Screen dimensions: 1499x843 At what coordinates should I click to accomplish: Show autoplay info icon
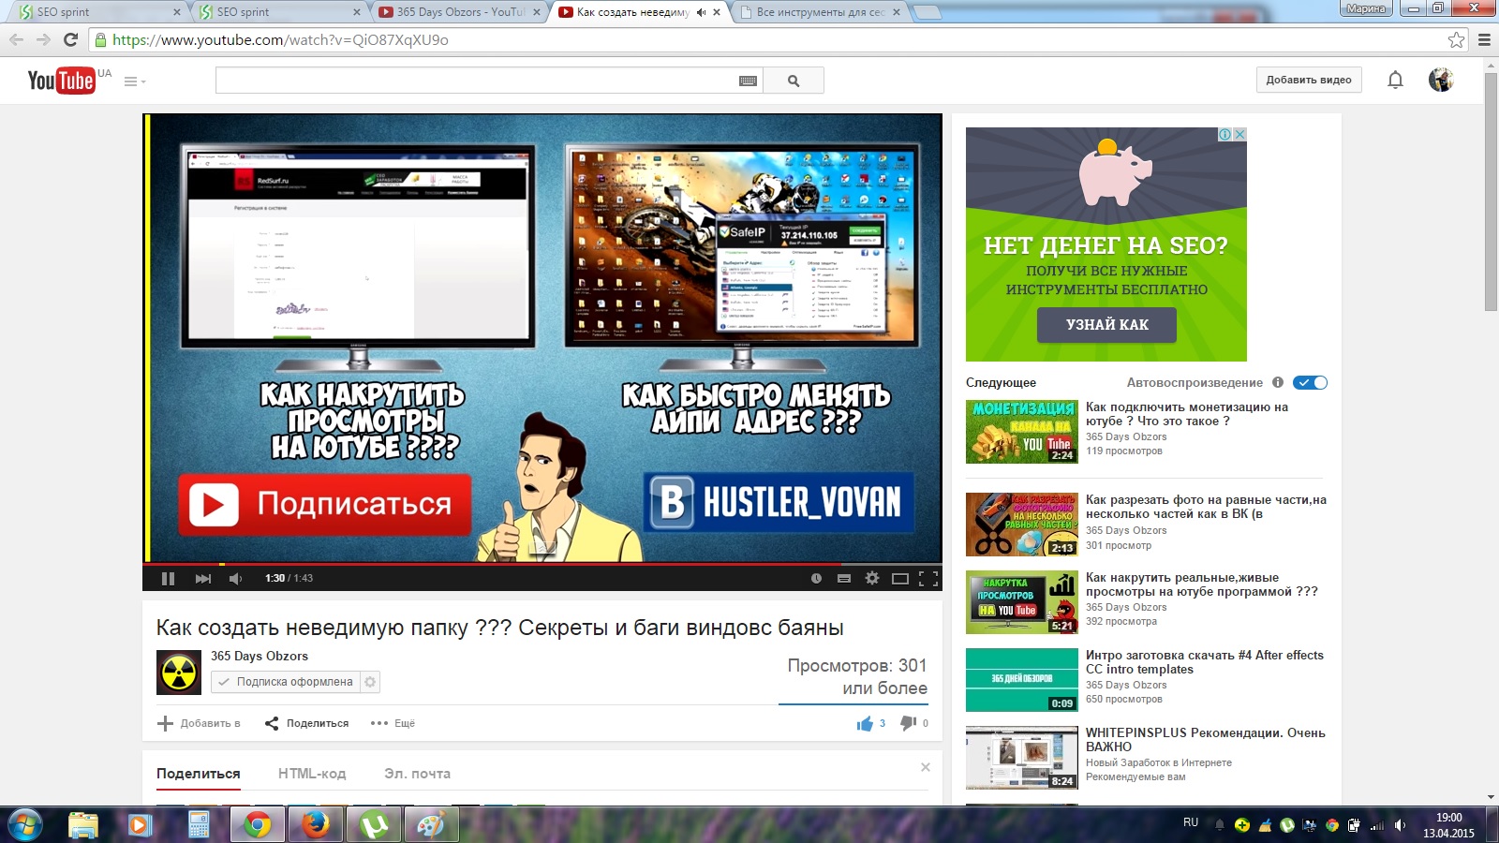coord(1278,382)
